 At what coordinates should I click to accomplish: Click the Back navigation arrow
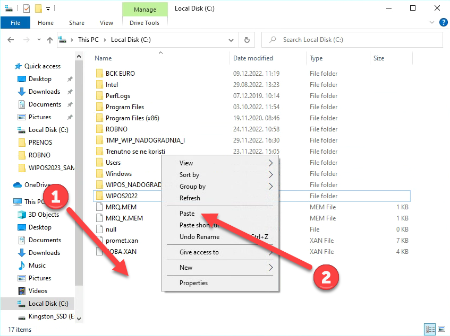point(11,40)
